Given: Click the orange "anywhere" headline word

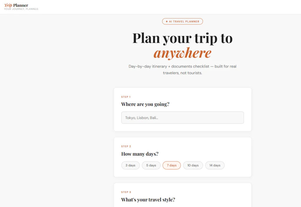Looking at the screenshot, I should click(x=182, y=53).
